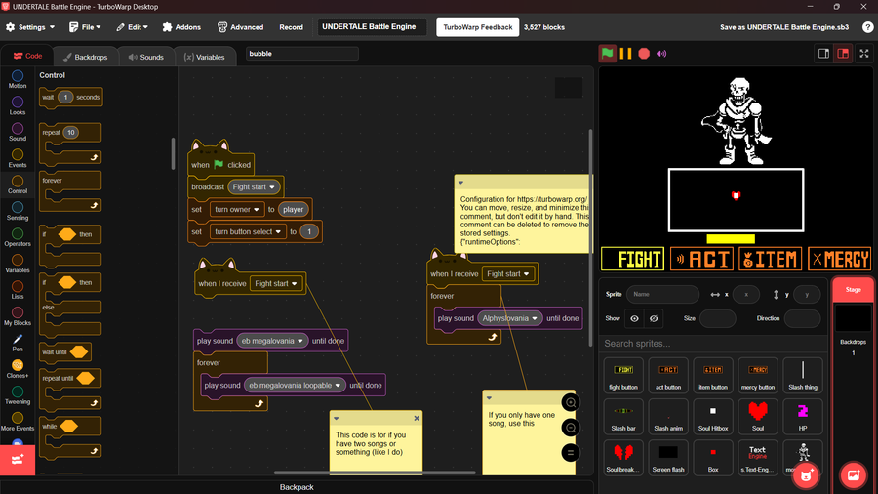Select the Control block category
This screenshot has height=494, width=878.
coord(18,185)
